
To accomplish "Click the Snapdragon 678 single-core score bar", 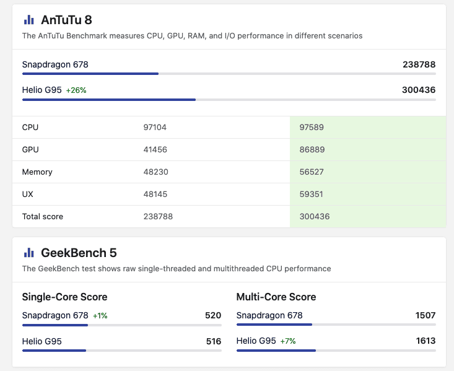I will [121, 325].
